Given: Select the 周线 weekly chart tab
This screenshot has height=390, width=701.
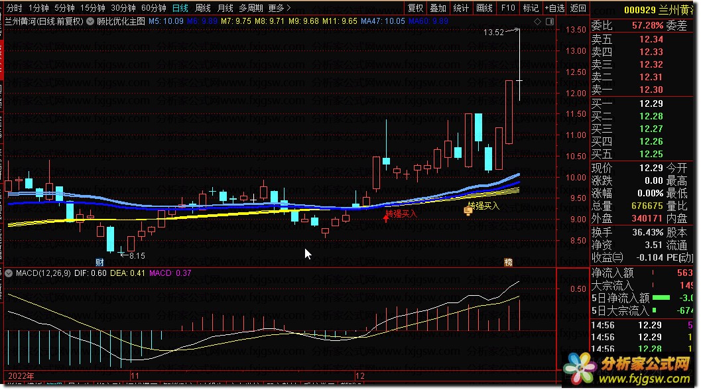Looking at the screenshot, I should (202, 8).
